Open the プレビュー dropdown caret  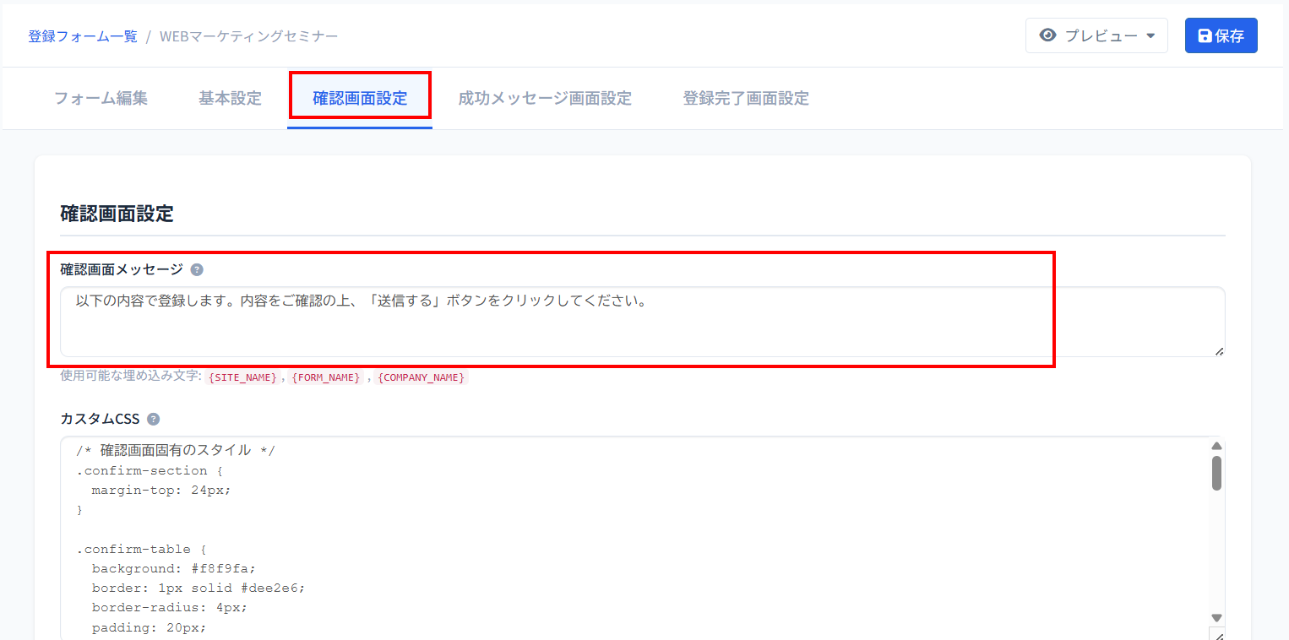(x=1150, y=36)
